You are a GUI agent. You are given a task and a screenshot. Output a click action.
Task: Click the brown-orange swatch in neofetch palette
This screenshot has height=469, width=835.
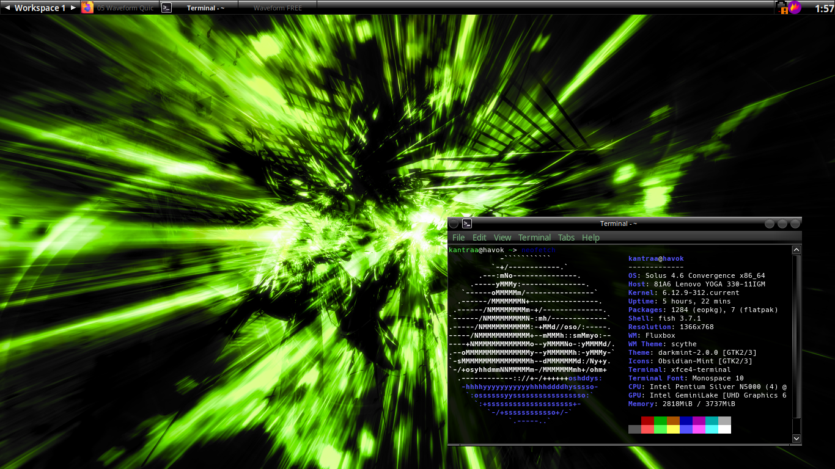(x=673, y=421)
